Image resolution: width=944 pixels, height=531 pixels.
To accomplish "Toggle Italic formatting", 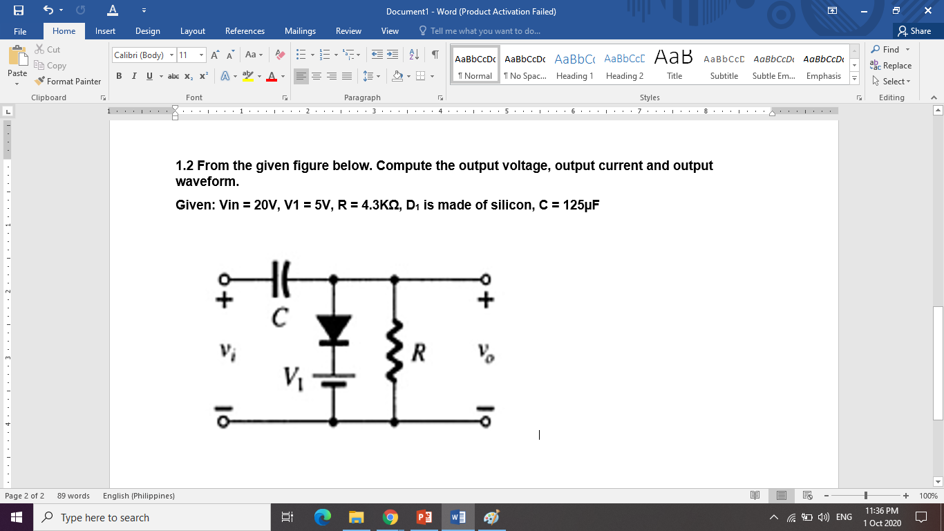I will click(134, 76).
